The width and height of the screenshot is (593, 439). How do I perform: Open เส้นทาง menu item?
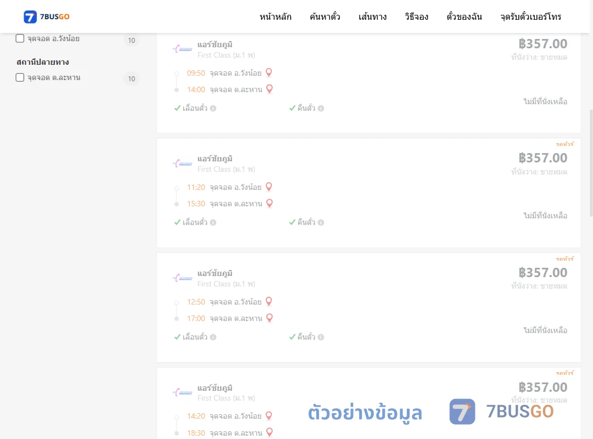tap(372, 16)
